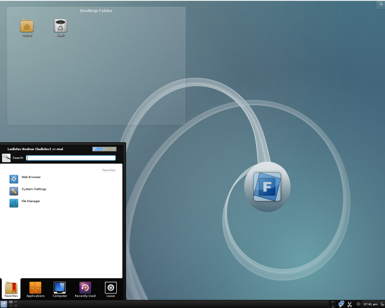
Task: Launch File Manager from Favorites
Action: coord(31,202)
